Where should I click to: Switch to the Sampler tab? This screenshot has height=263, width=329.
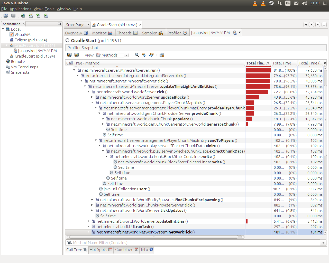click(152, 33)
